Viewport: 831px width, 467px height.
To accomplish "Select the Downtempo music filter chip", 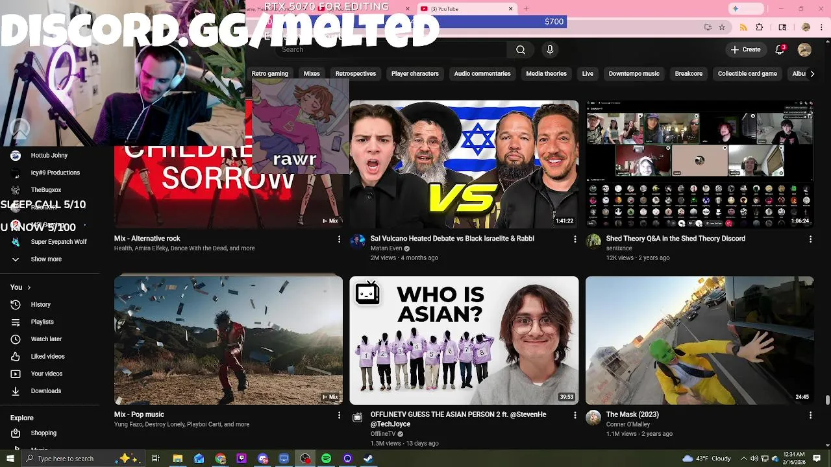I will click(x=634, y=73).
